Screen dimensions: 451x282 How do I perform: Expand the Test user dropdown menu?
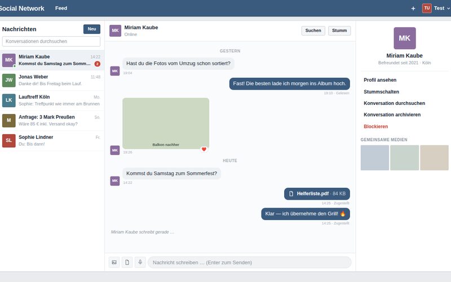pyautogui.click(x=442, y=8)
